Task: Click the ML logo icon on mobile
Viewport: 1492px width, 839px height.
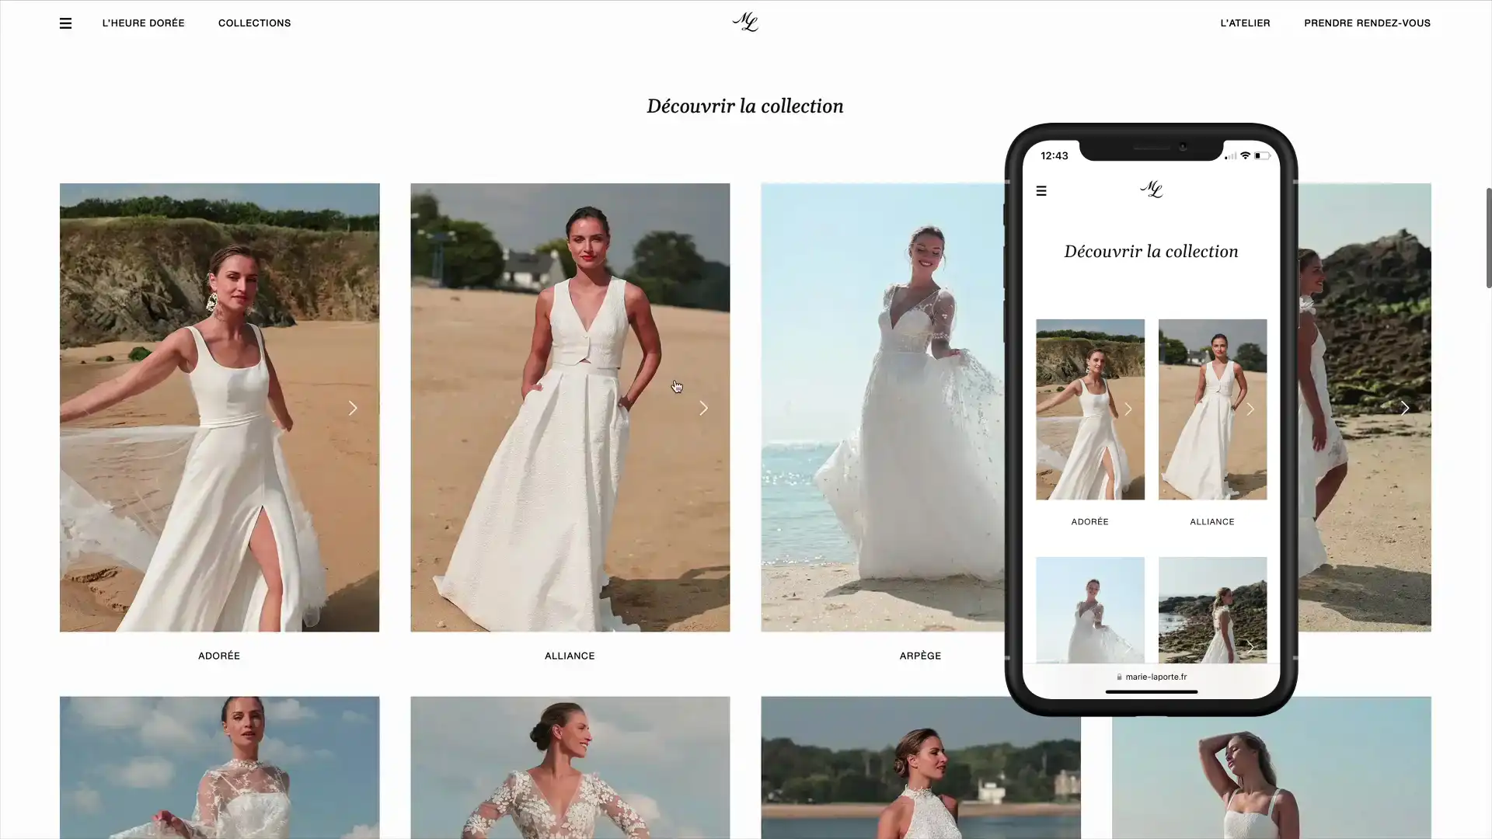Action: (1151, 190)
